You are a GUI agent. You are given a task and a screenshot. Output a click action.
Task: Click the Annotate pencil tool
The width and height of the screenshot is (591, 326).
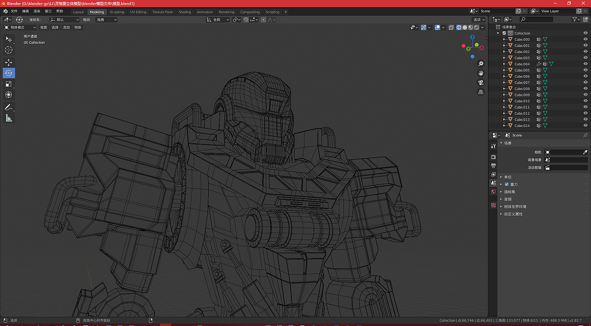(x=9, y=107)
